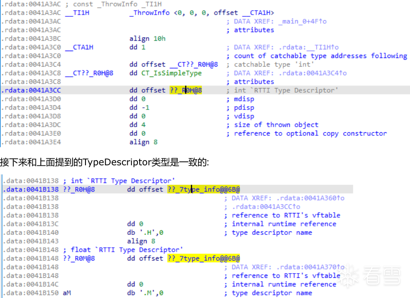Click the 'pdisp' comment
This screenshot has height=298, width=410.
point(244,108)
